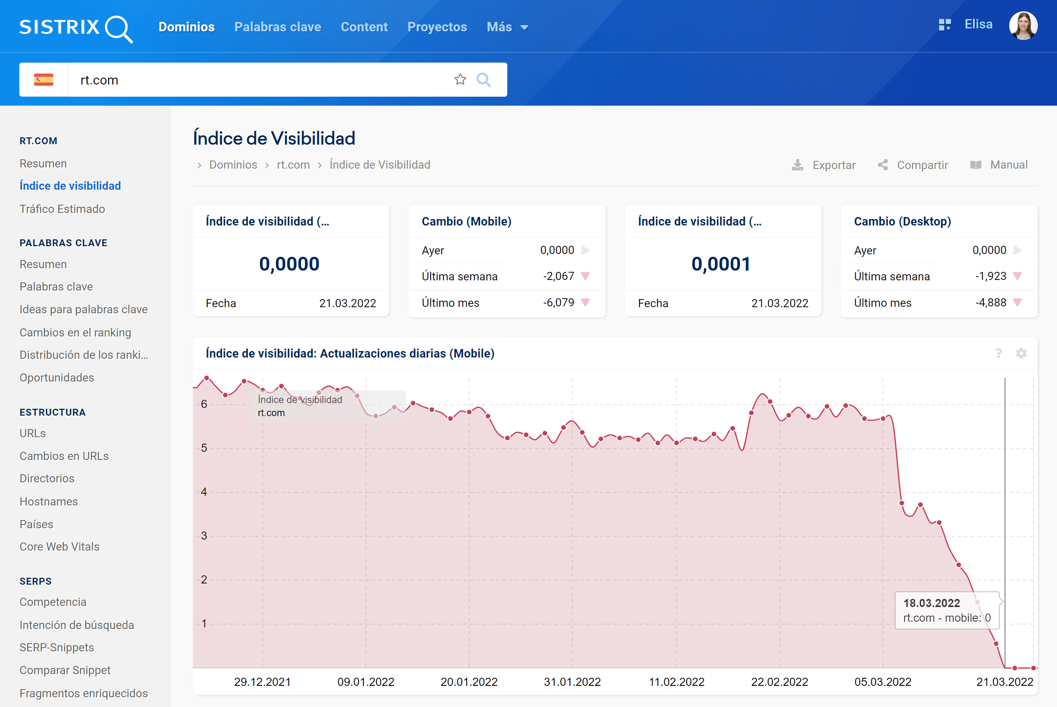The height and width of the screenshot is (707, 1057).
Task: Open chart settings gear icon
Action: tap(1021, 353)
